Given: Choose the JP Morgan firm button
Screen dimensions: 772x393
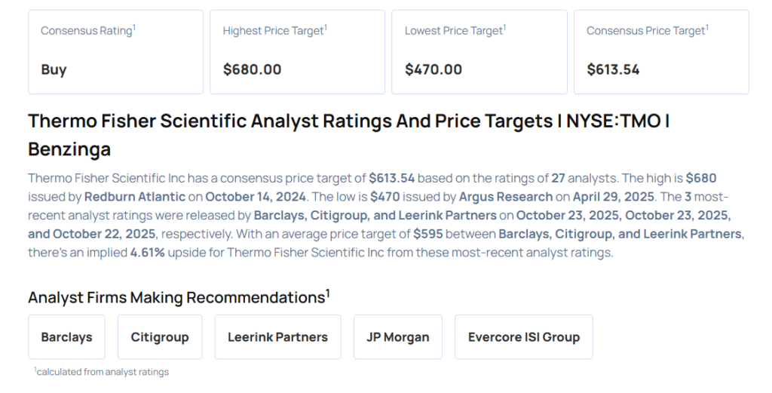Looking at the screenshot, I should [x=397, y=337].
